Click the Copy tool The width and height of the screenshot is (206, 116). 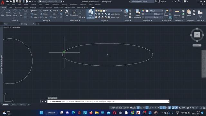coord(34,14)
